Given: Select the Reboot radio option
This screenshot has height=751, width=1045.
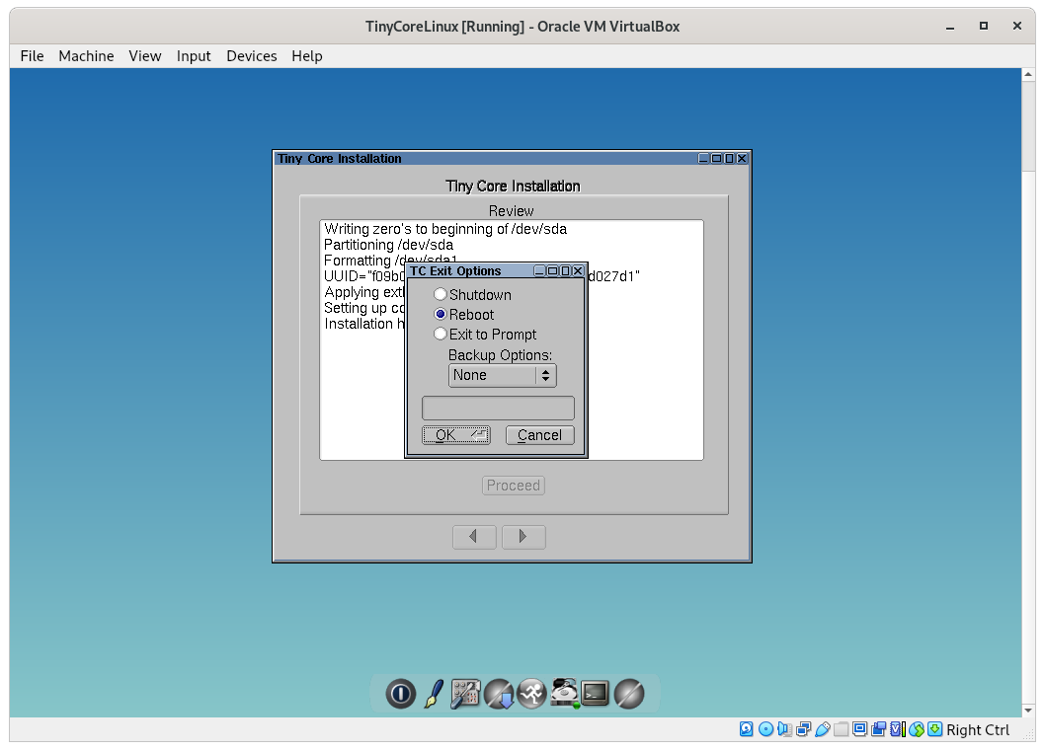Looking at the screenshot, I should pos(464,314).
